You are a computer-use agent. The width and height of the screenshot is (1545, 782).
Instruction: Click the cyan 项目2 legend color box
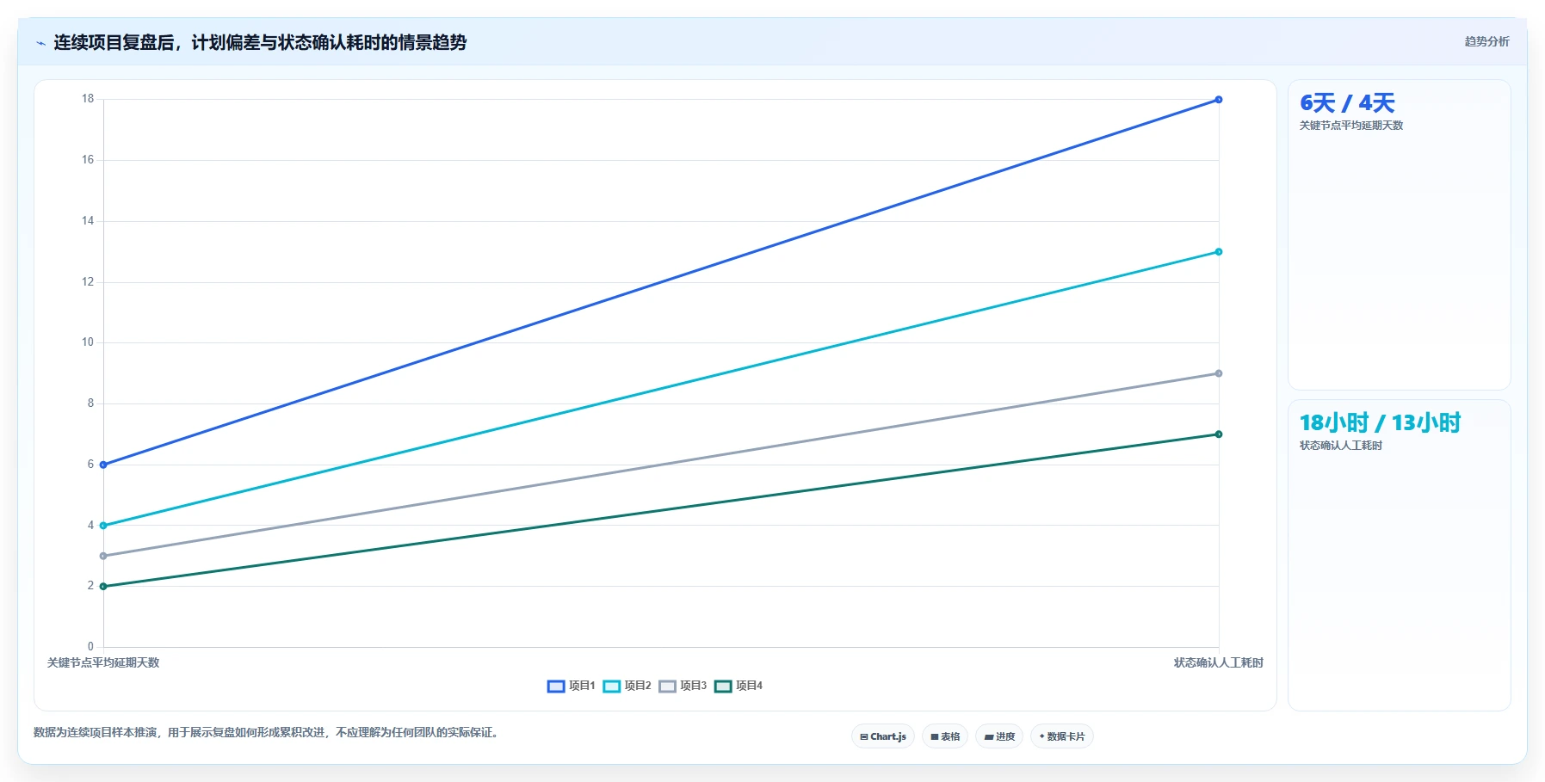(612, 686)
